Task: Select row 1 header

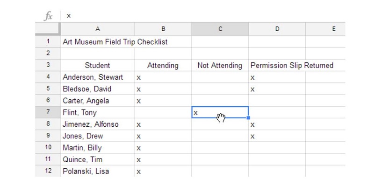Action: 48,41
